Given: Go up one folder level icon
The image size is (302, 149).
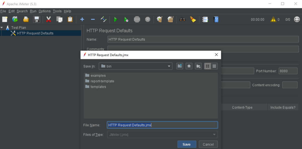Looking at the screenshot, I should point(180,66).
